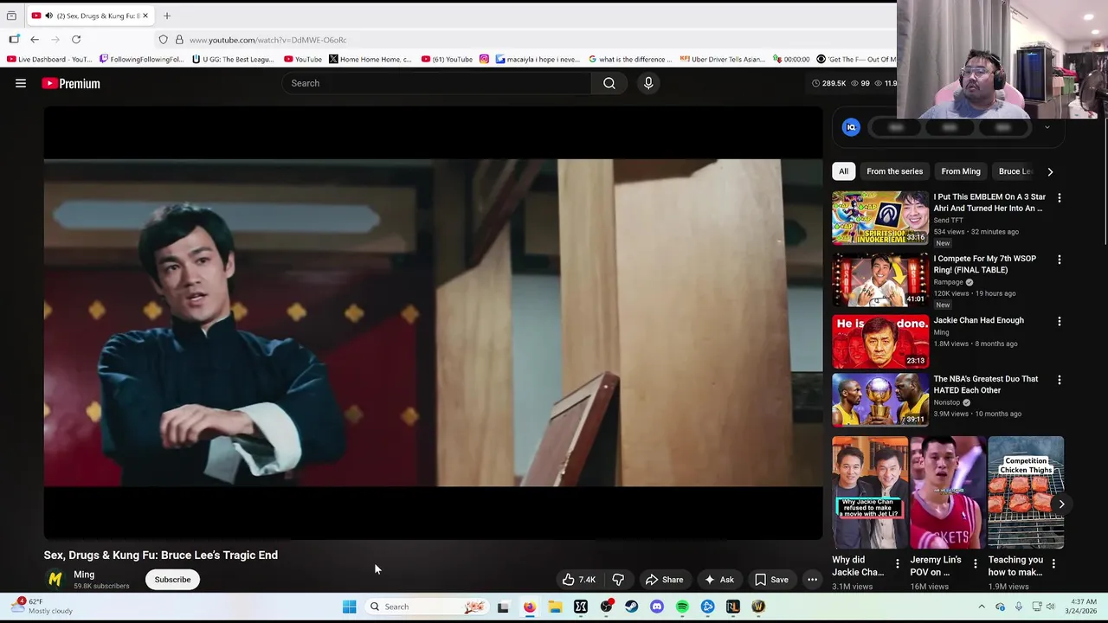Show next shorts with arrow
This screenshot has width=1108, height=623.
click(x=1061, y=504)
